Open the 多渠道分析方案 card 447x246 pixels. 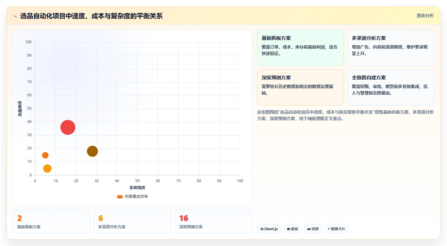391,48
